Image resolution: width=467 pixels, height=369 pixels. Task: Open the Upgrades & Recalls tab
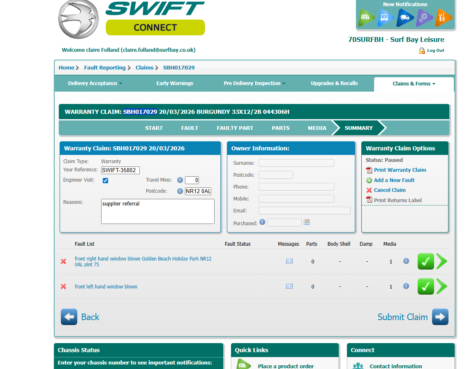click(x=334, y=83)
